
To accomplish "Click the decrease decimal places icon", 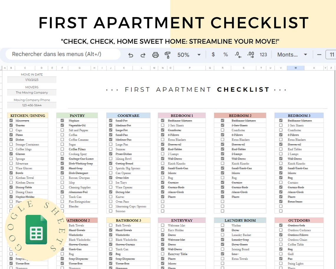I will coord(238,55).
